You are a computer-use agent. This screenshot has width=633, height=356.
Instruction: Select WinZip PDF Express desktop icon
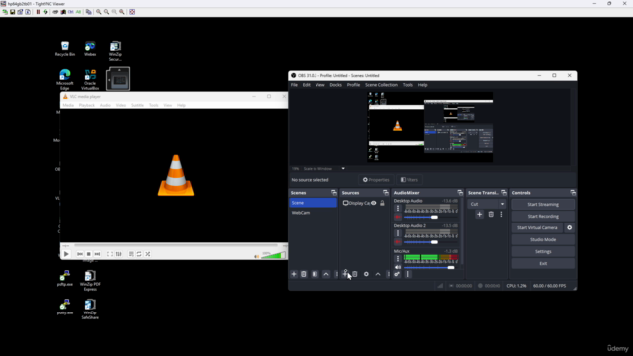tap(90, 280)
